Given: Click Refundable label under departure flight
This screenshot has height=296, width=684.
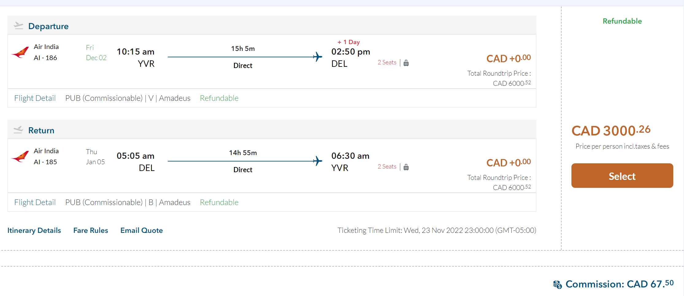Looking at the screenshot, I should coord(219,98).
